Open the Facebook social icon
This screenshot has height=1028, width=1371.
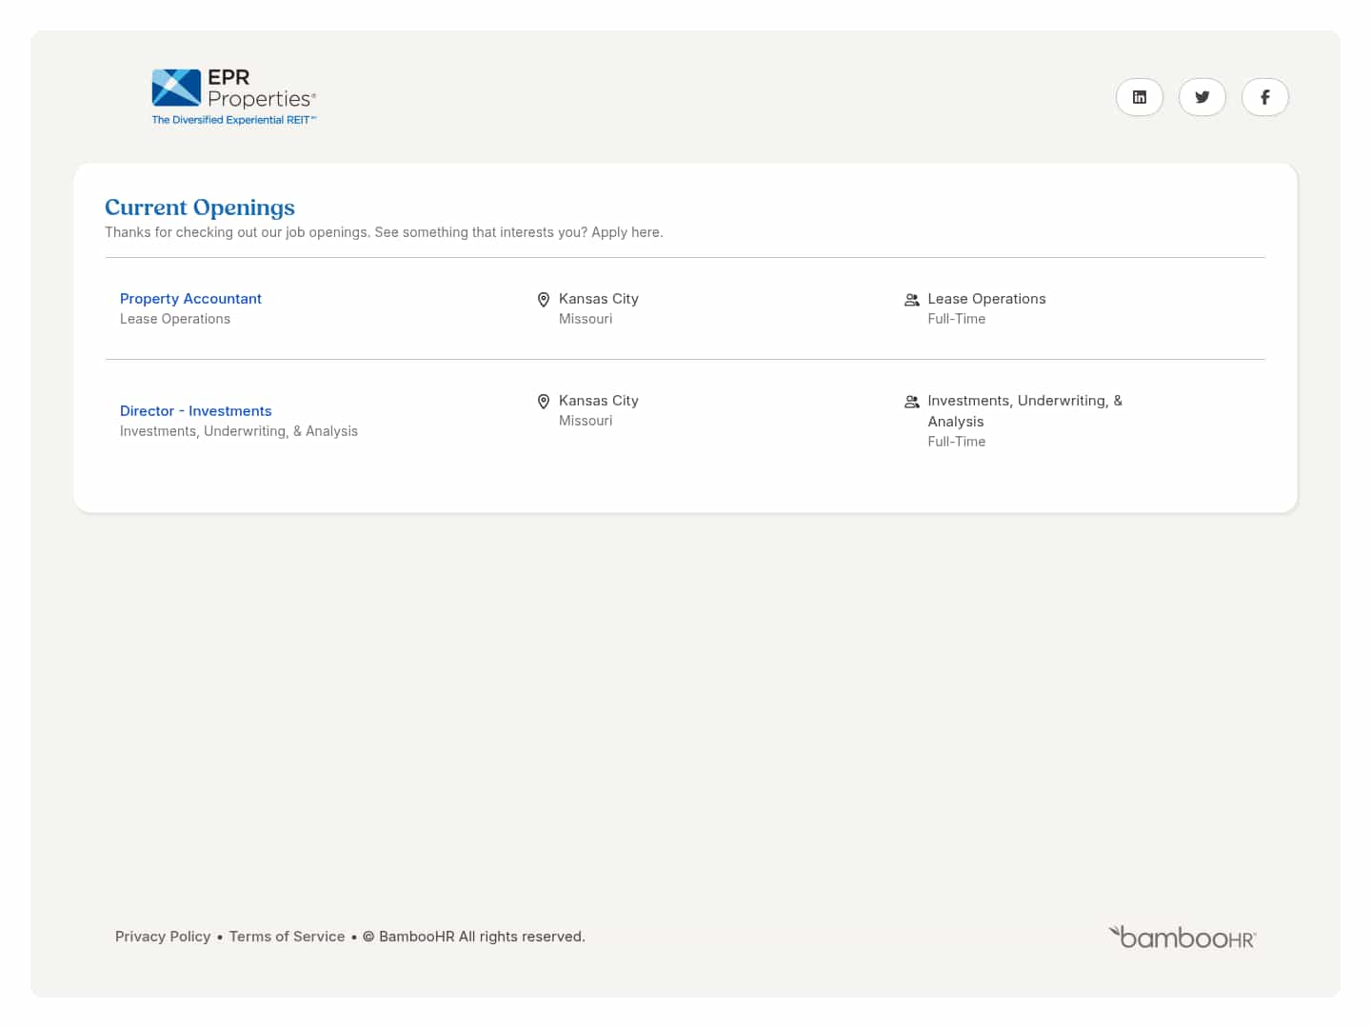pyautogui.click(x=1264, y=97)
